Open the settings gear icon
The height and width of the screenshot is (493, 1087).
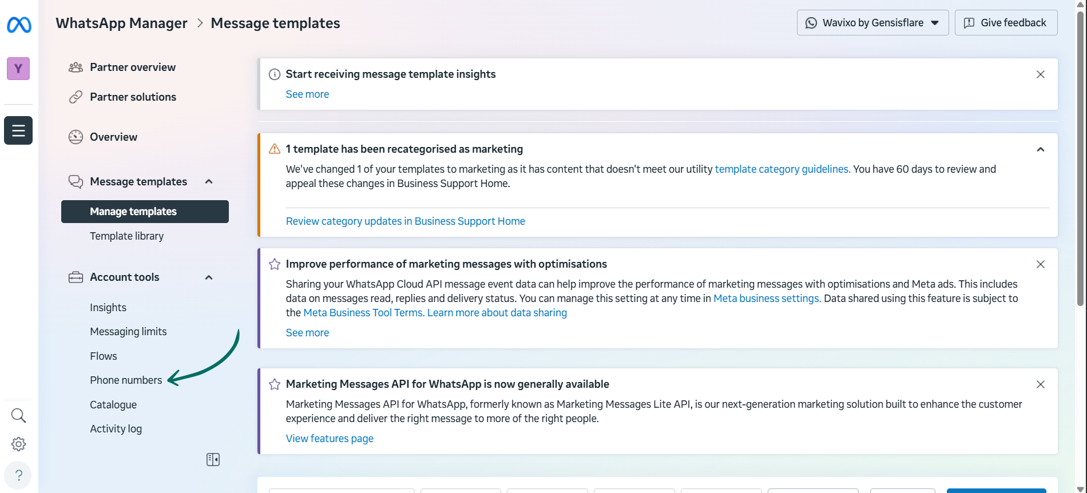(18, 444)
